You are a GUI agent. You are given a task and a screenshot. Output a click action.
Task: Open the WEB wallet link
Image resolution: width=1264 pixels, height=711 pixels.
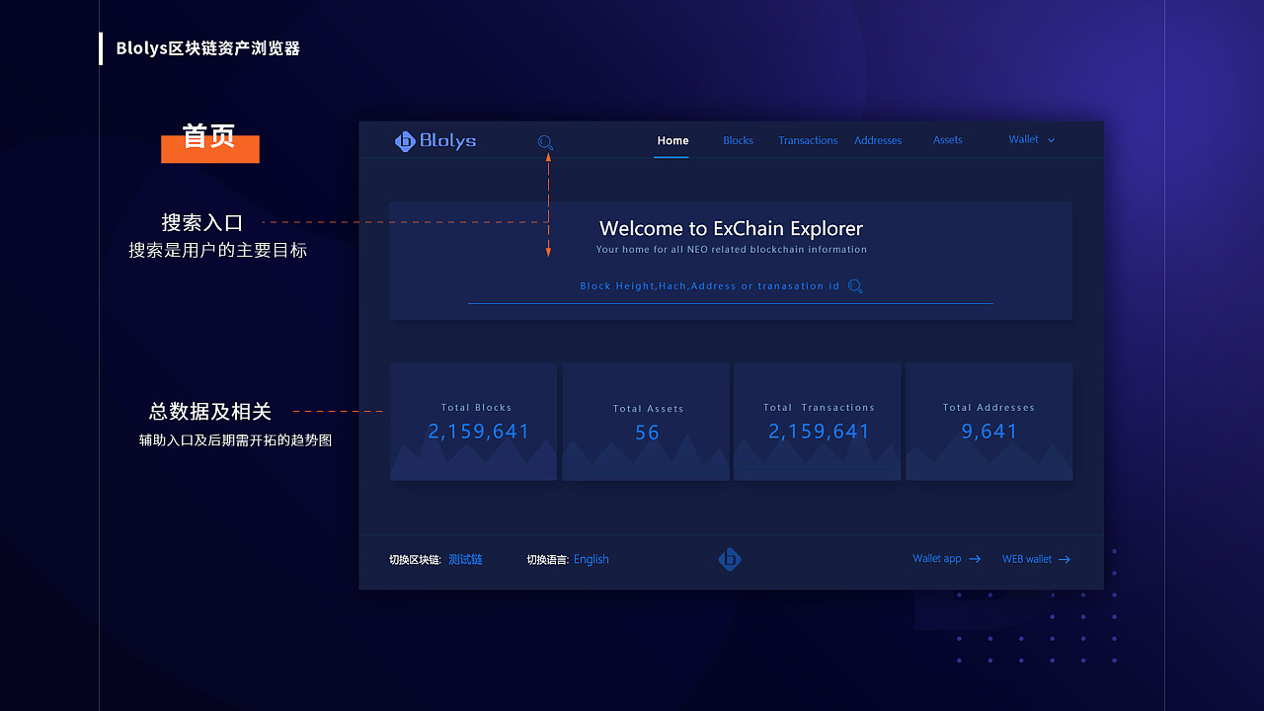[x=1027, y=559]
